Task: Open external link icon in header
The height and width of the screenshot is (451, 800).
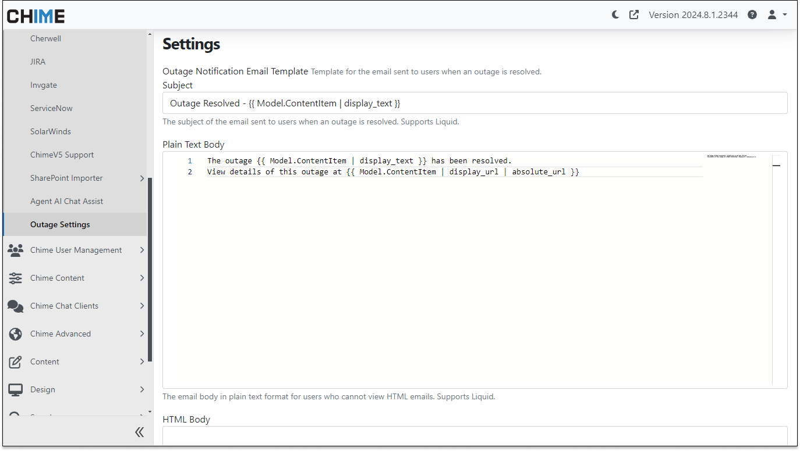Action: coord(634,15)
